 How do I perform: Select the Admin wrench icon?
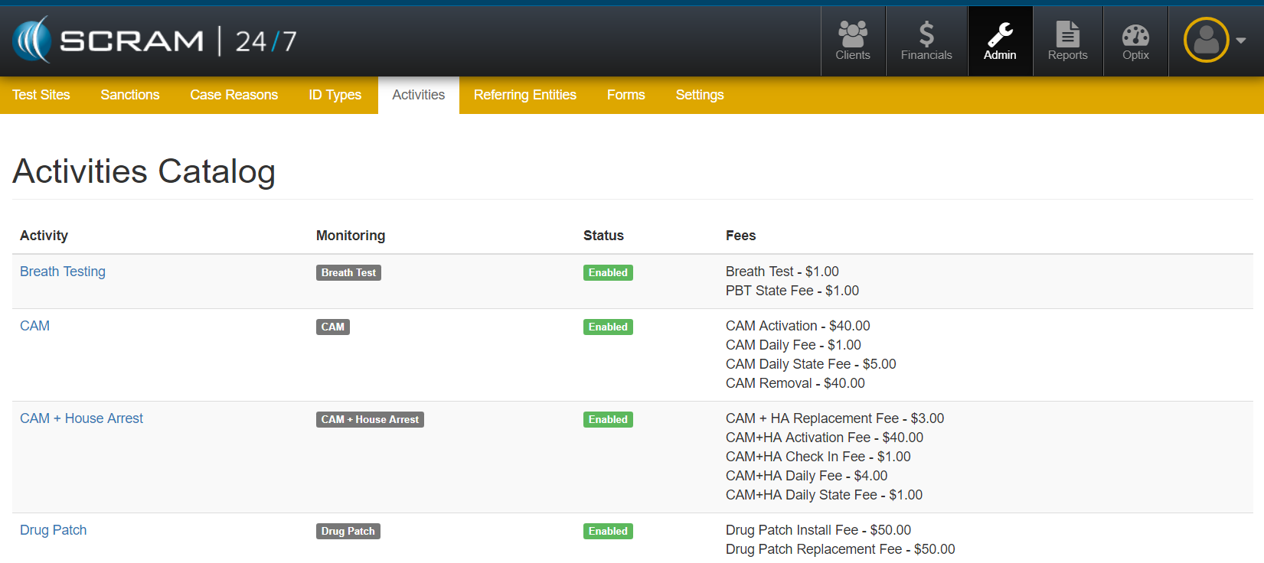[x=1000, y=34]
